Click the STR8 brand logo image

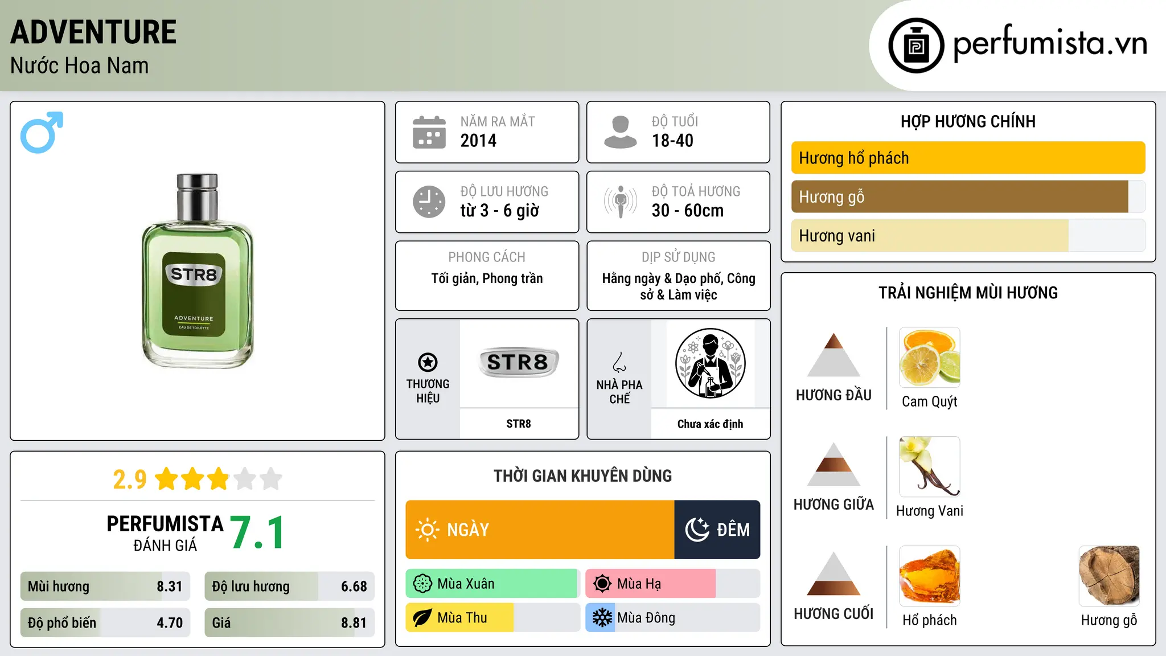pyautogui.click(x=518, y=362)
